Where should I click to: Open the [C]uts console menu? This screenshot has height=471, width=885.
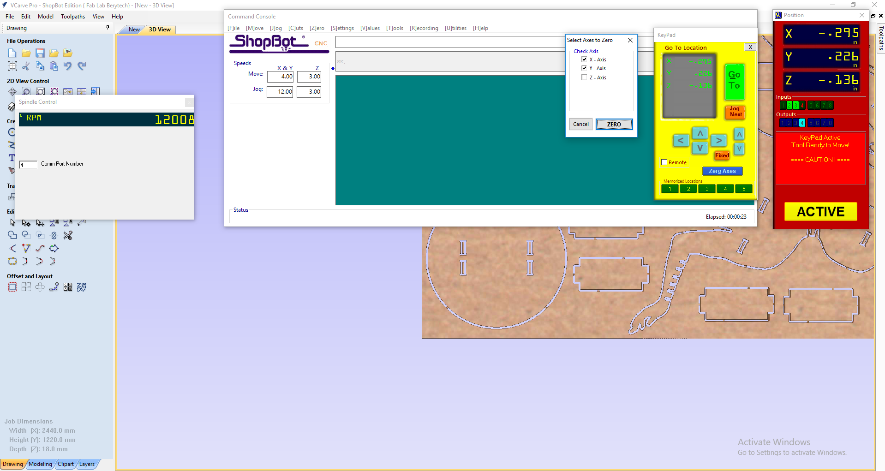click(296, 28)
